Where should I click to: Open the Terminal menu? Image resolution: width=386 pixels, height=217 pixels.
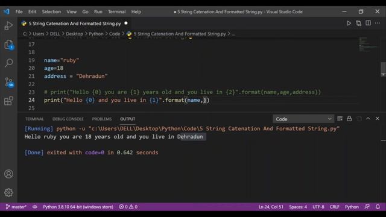pyautogui.click(x=116, y=11)
